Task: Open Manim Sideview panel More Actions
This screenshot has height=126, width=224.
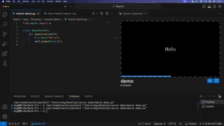Action: tap(219, 14)
